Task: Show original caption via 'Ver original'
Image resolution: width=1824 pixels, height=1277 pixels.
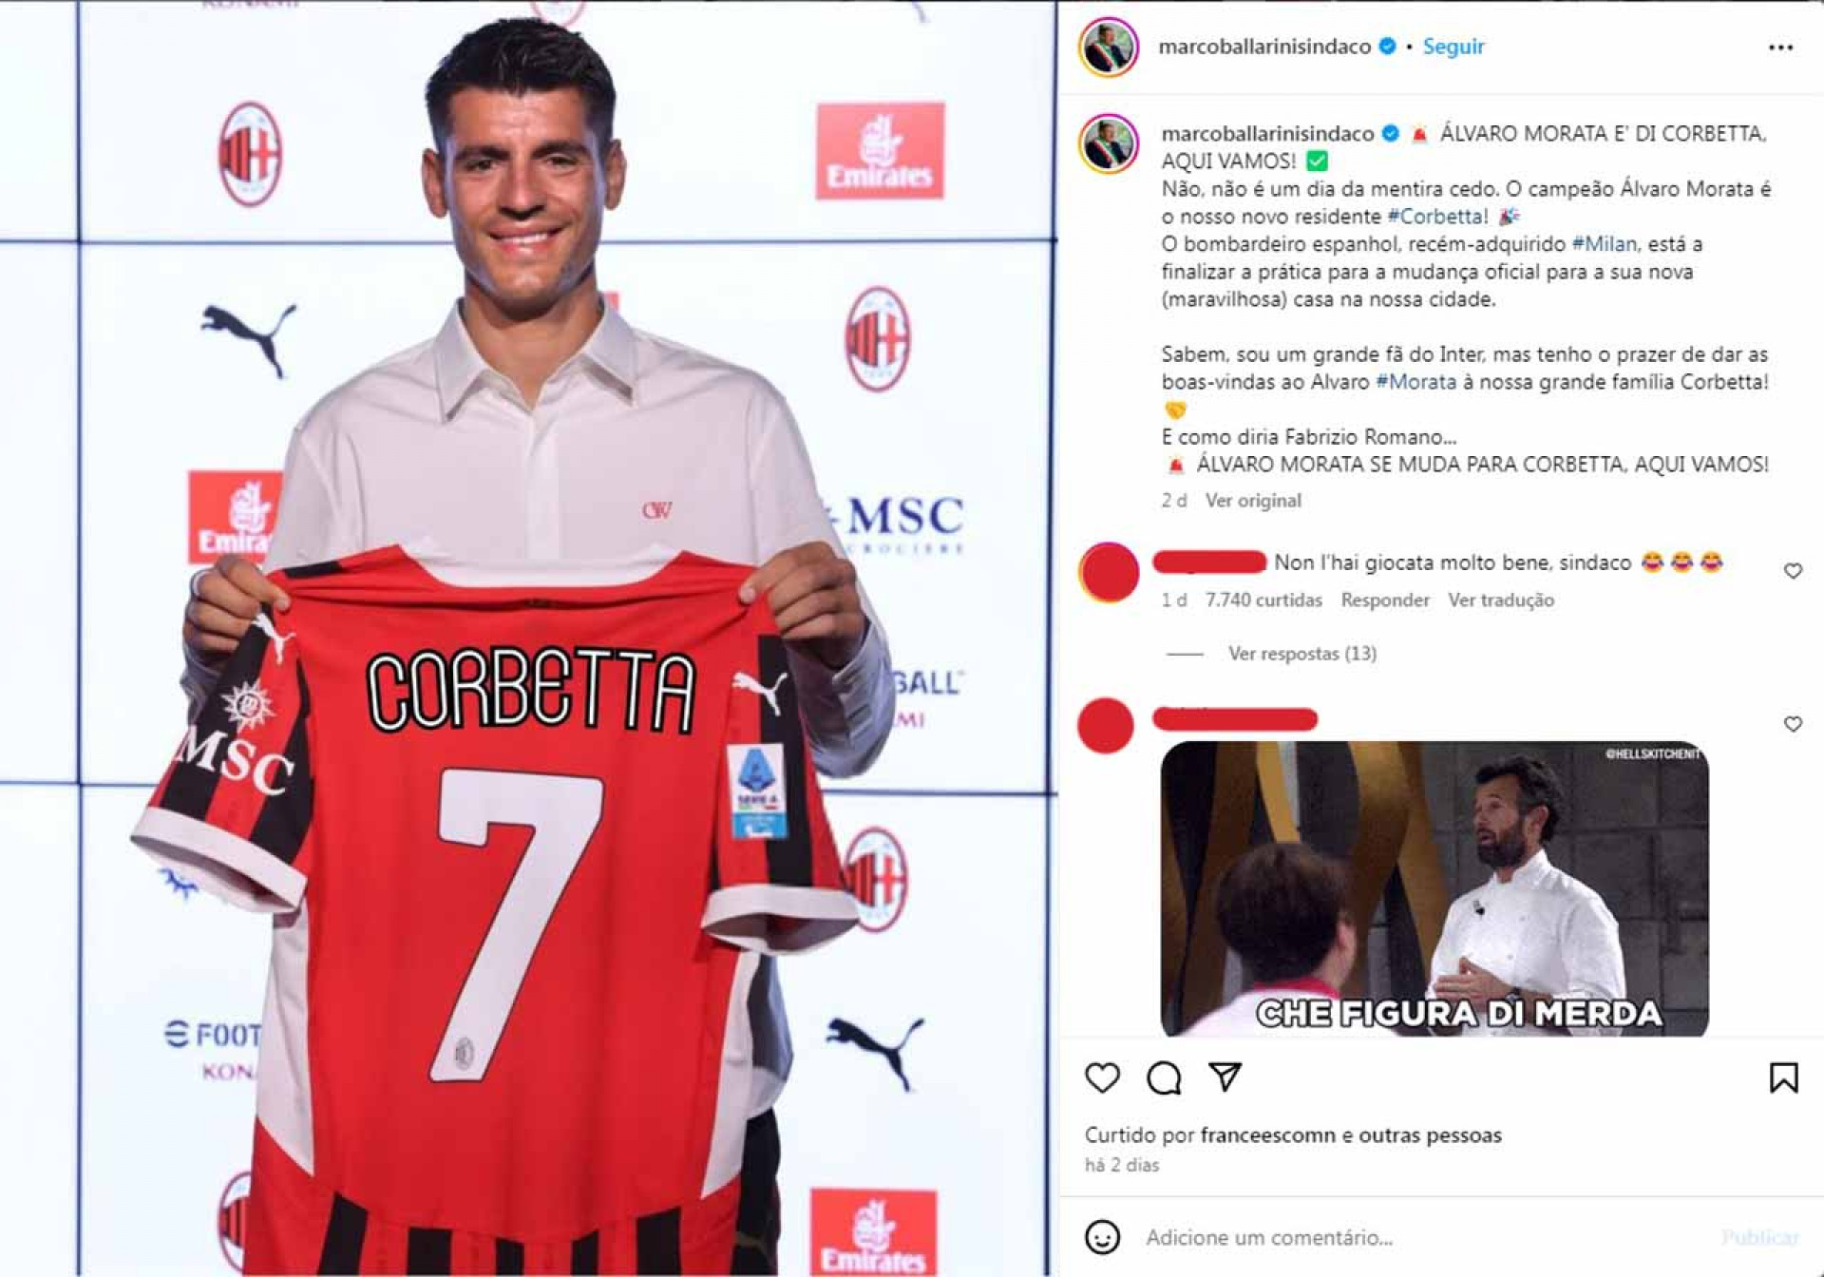Action: (1253, 500)
